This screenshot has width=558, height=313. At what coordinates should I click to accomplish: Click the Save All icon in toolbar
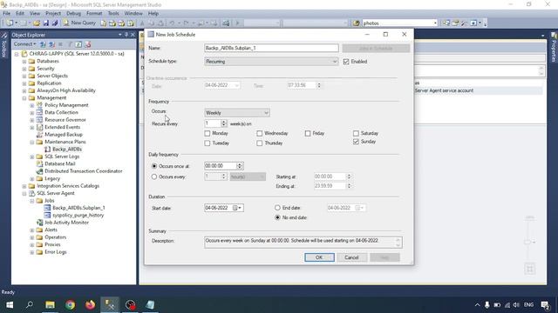click(55, 23)
